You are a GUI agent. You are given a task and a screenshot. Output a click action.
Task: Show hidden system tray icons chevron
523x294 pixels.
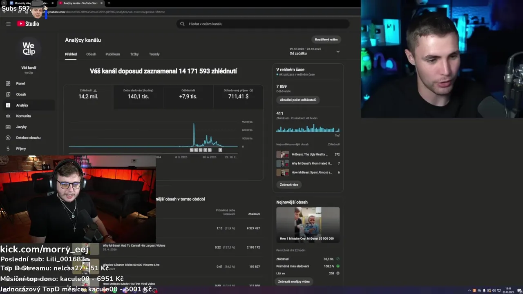pyautogui.click(x=469, y=290)
